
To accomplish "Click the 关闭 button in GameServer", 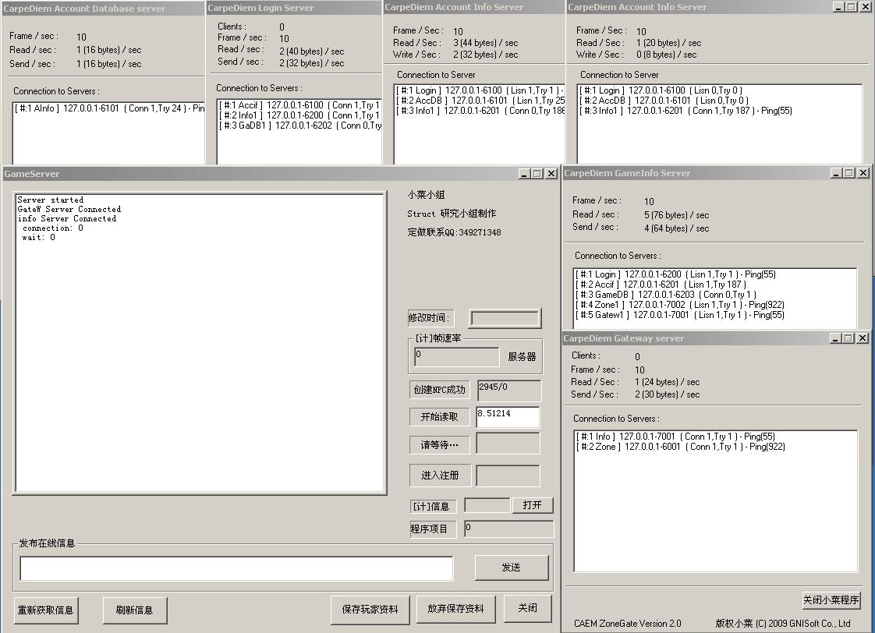I will tap(527, 608).
